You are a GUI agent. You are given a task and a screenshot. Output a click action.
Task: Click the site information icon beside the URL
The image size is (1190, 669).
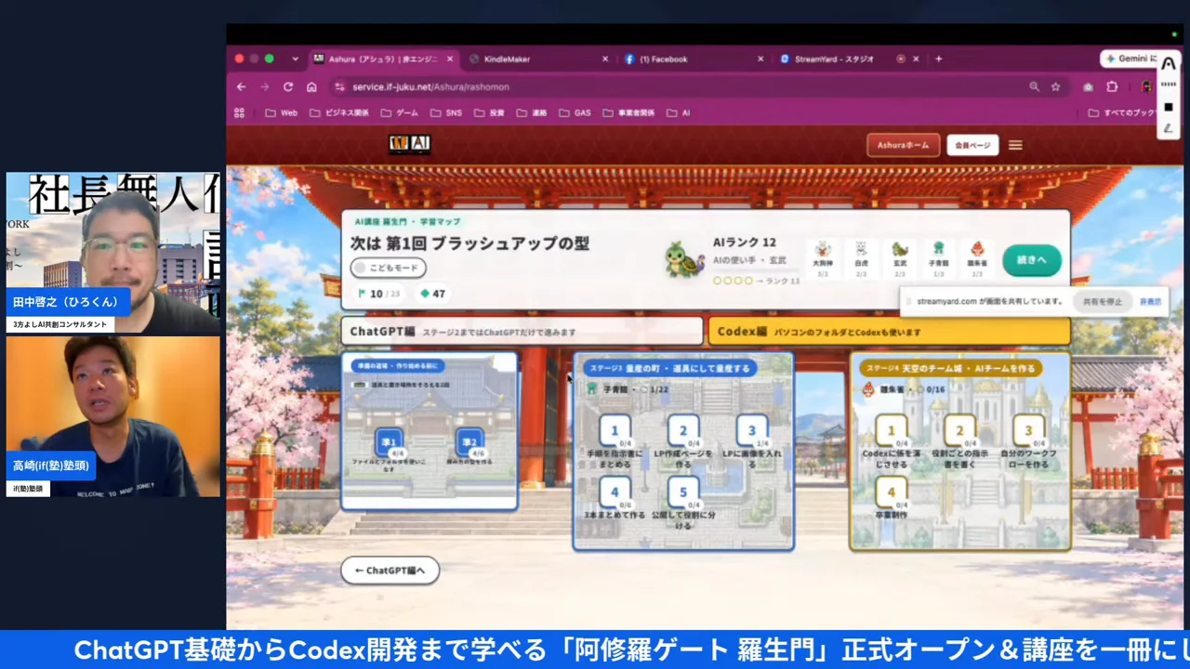click(339, 86)
